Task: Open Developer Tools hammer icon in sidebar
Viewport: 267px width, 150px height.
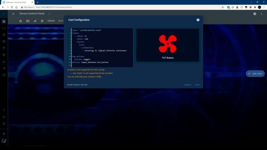Action: tap(4, 110)
